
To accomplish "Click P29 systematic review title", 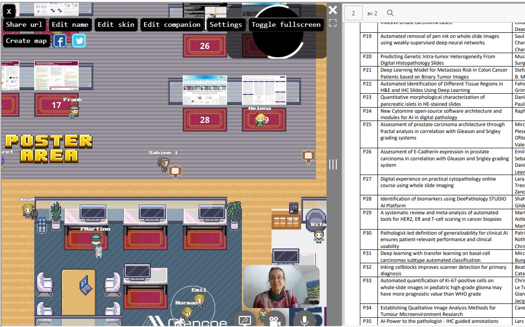I will coord(441,216).
